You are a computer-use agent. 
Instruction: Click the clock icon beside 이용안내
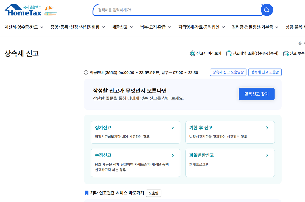click(86, 72)
